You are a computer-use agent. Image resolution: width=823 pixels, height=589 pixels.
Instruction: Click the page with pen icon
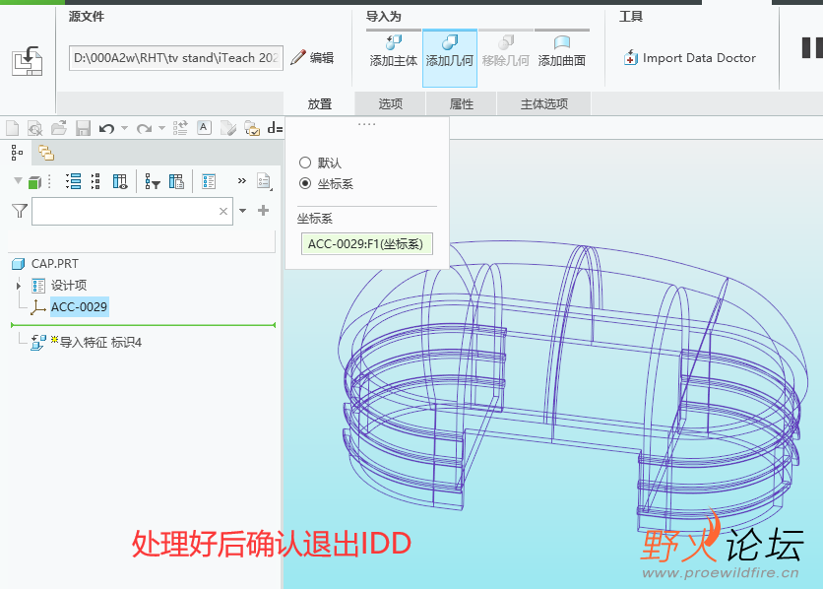(x=228, y=128)
